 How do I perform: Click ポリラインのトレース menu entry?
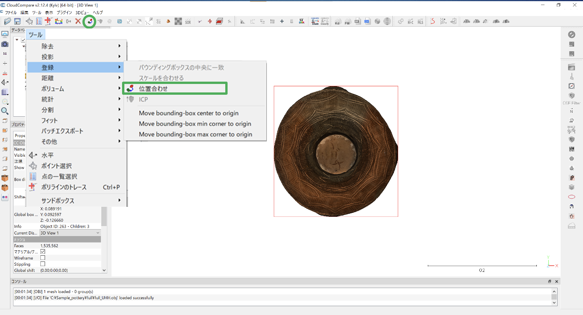(64, 187)
